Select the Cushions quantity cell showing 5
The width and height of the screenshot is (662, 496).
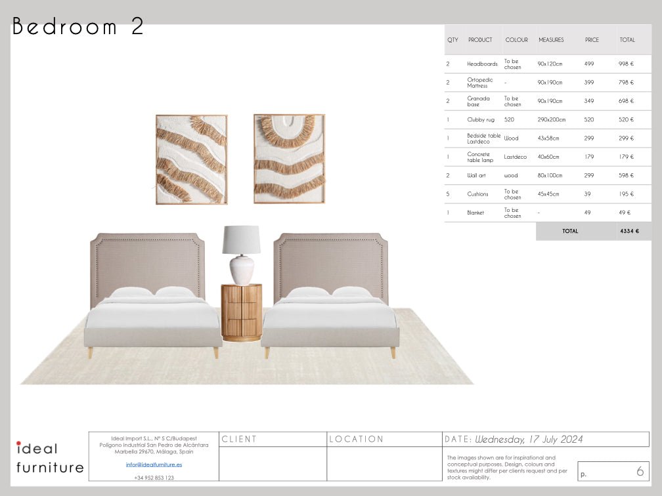click(x=448, y=194)
